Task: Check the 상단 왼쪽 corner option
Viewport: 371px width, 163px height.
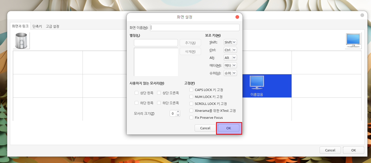Action: point(137,93)
